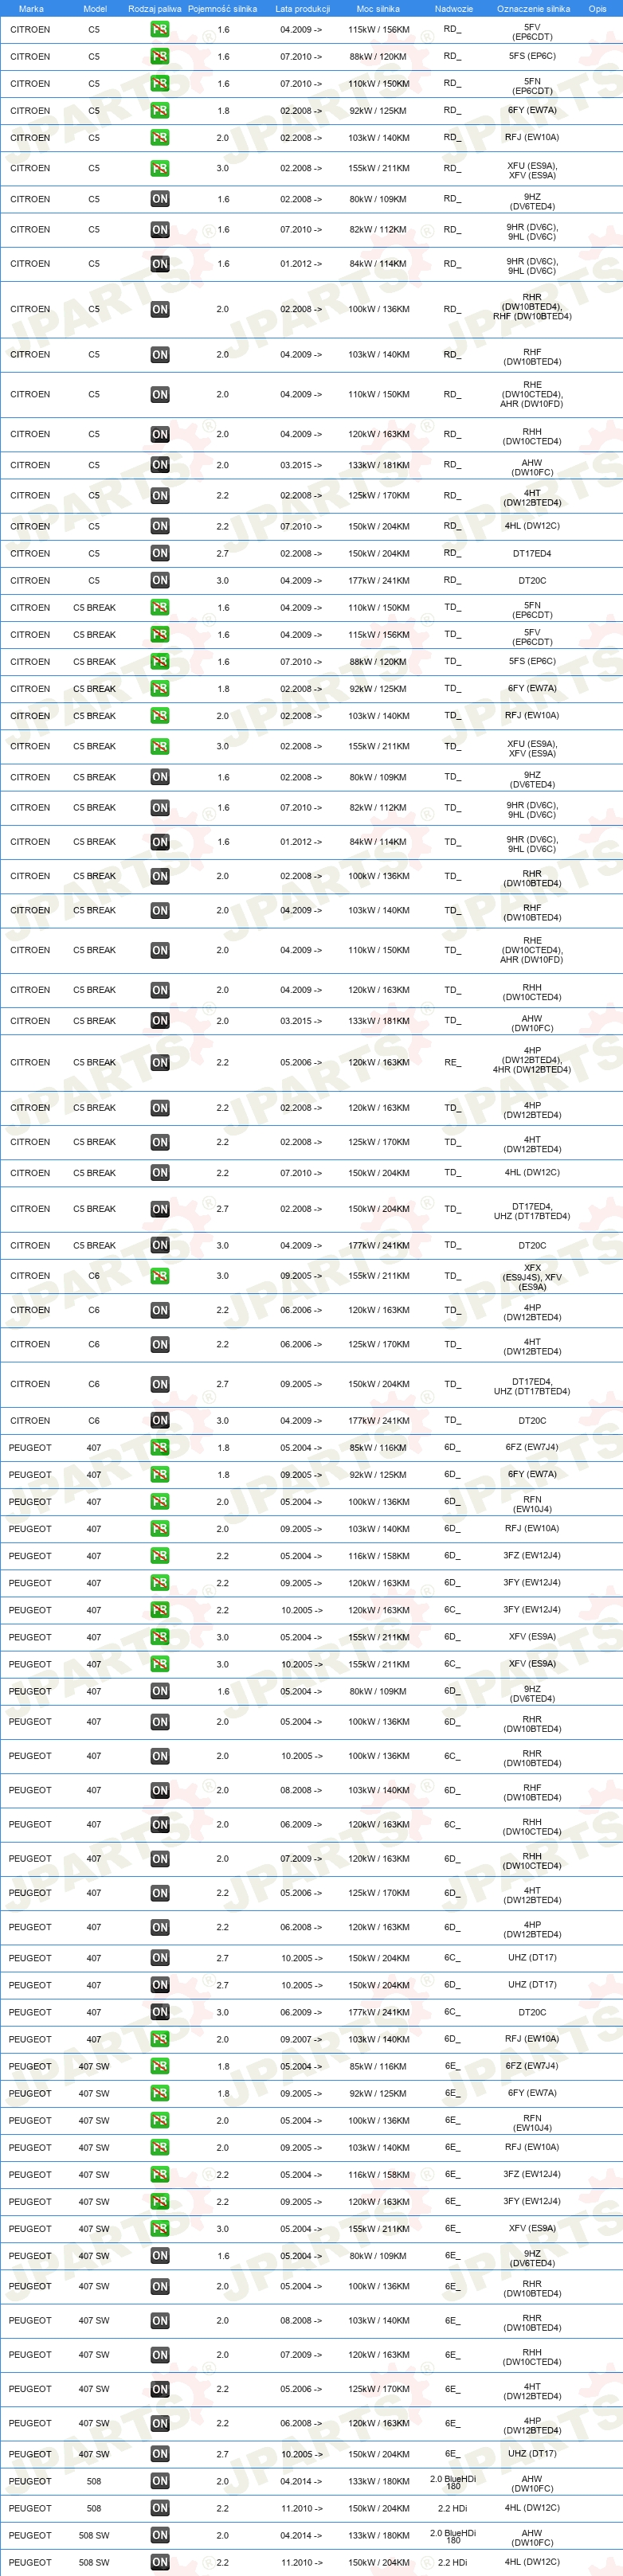Click diesel ON icon in C5 BREAK DT20C row
Viewport: 623px width, 2576px height.
(x=159, y=1246)
